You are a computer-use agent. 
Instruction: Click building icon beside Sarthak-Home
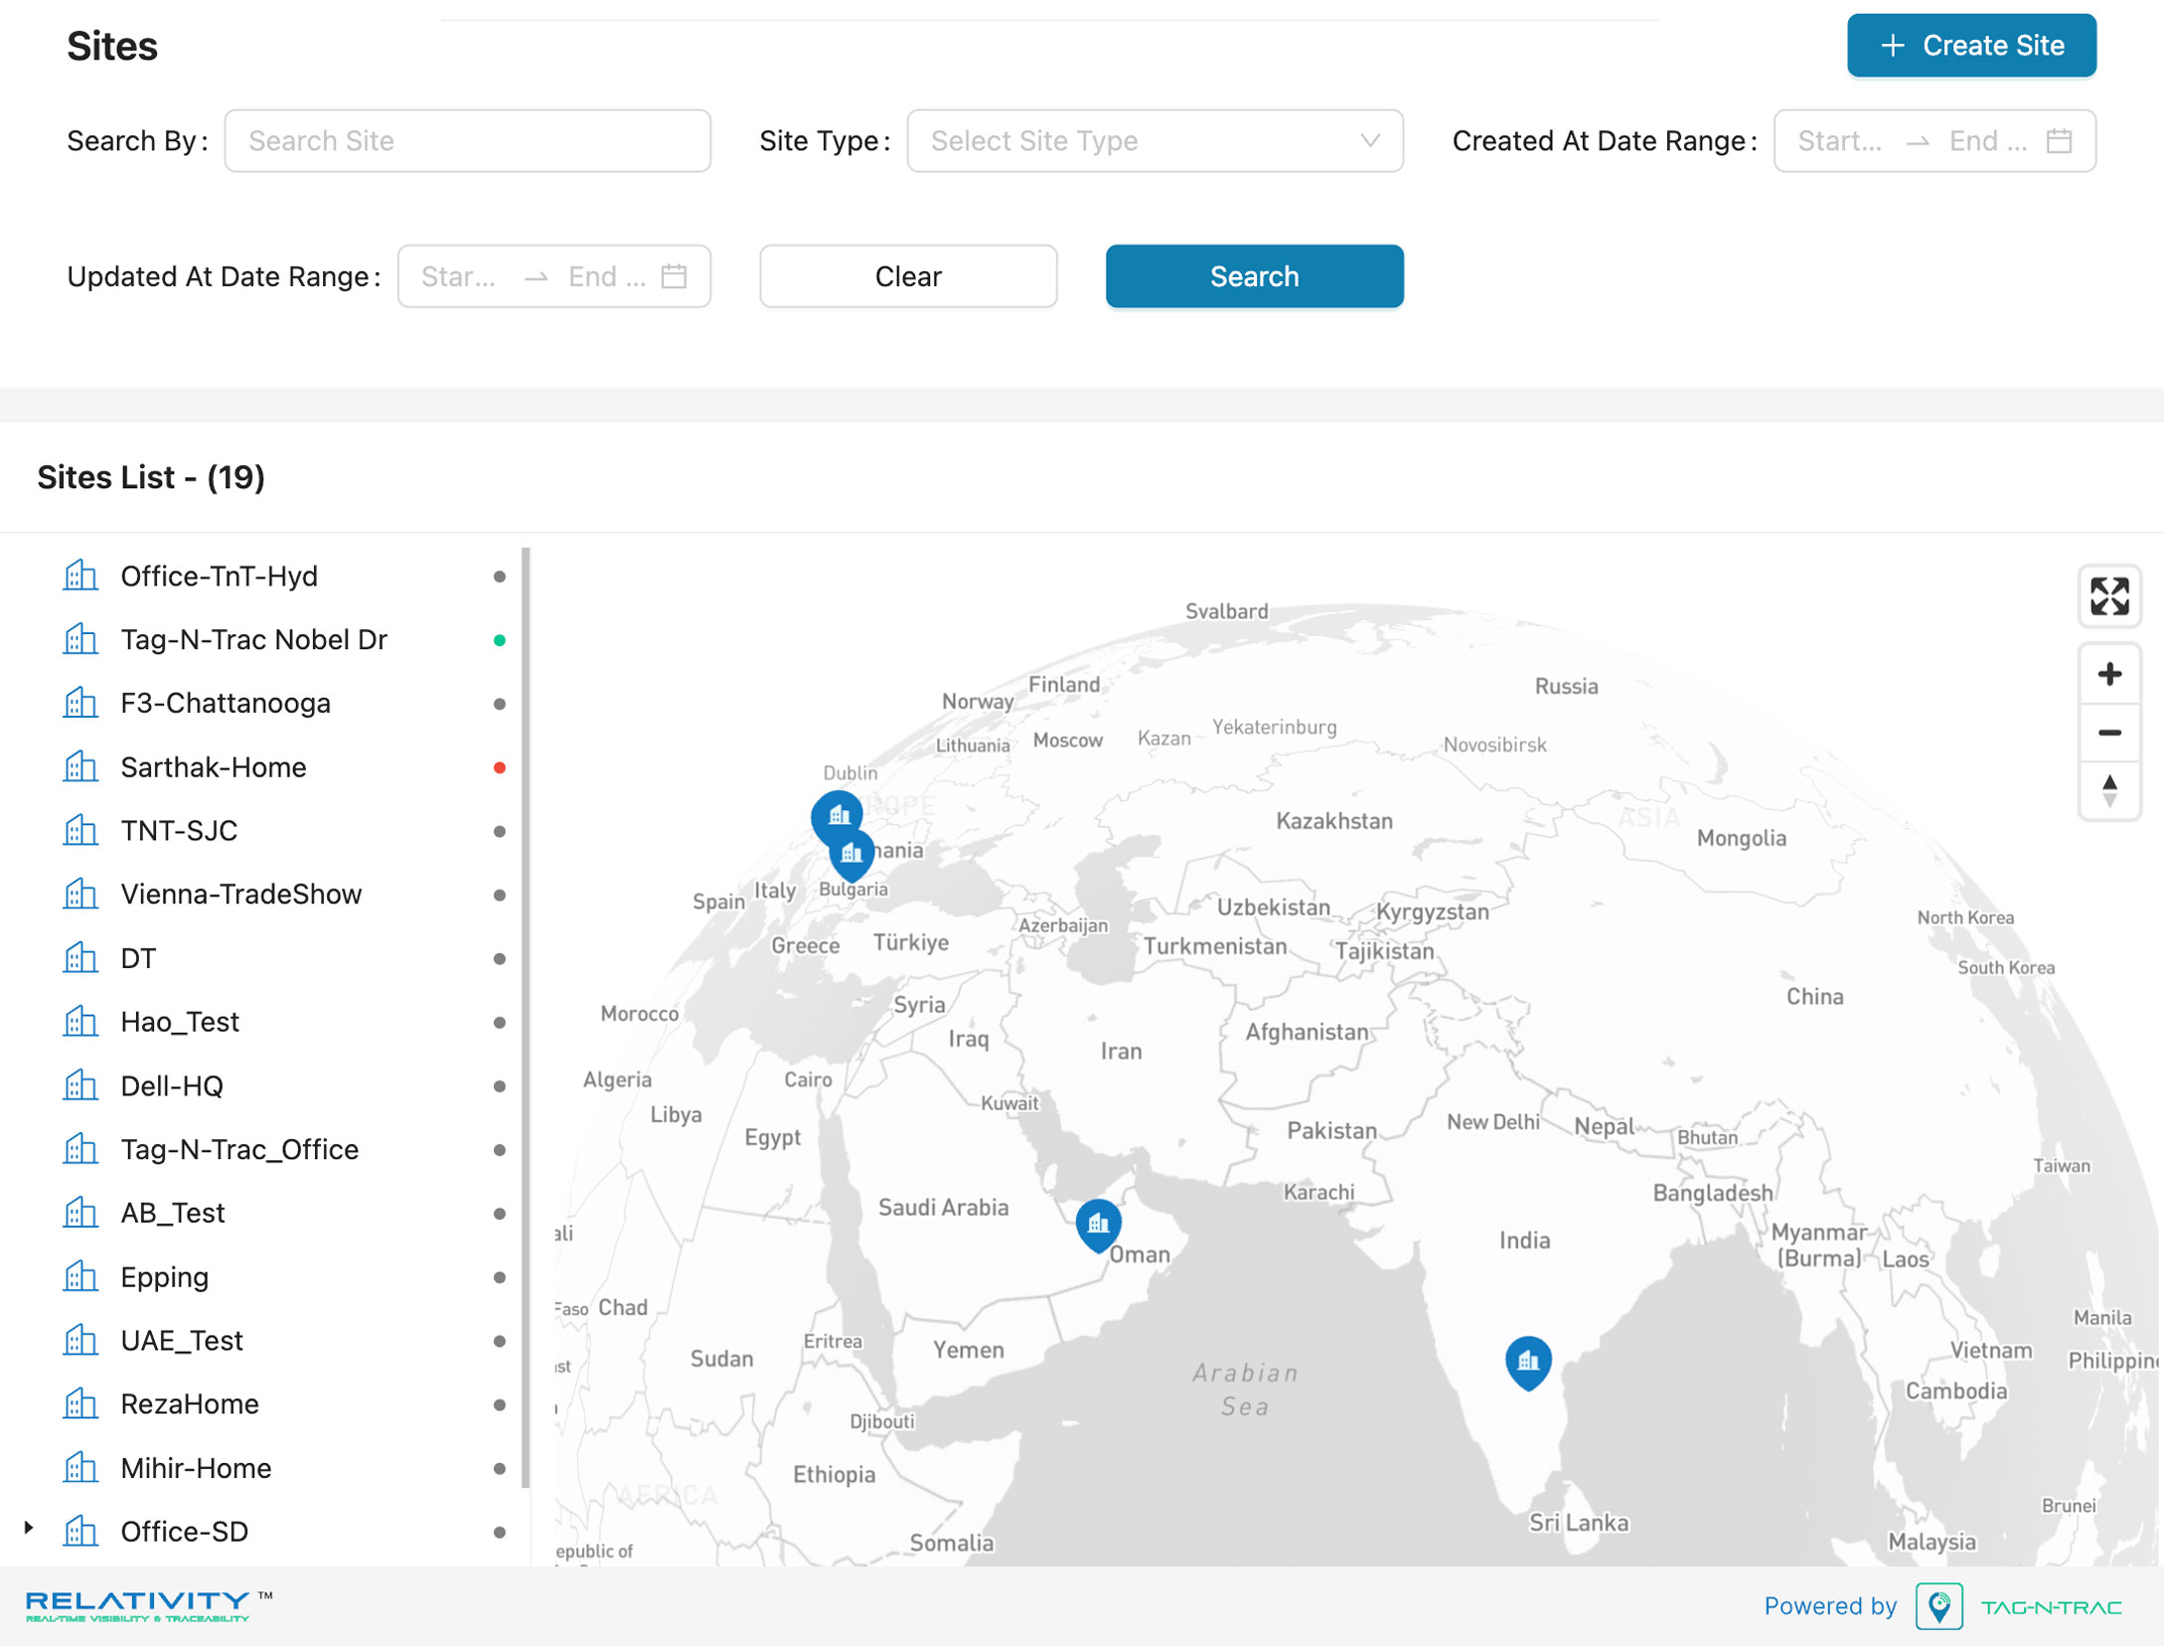point(80,765)
